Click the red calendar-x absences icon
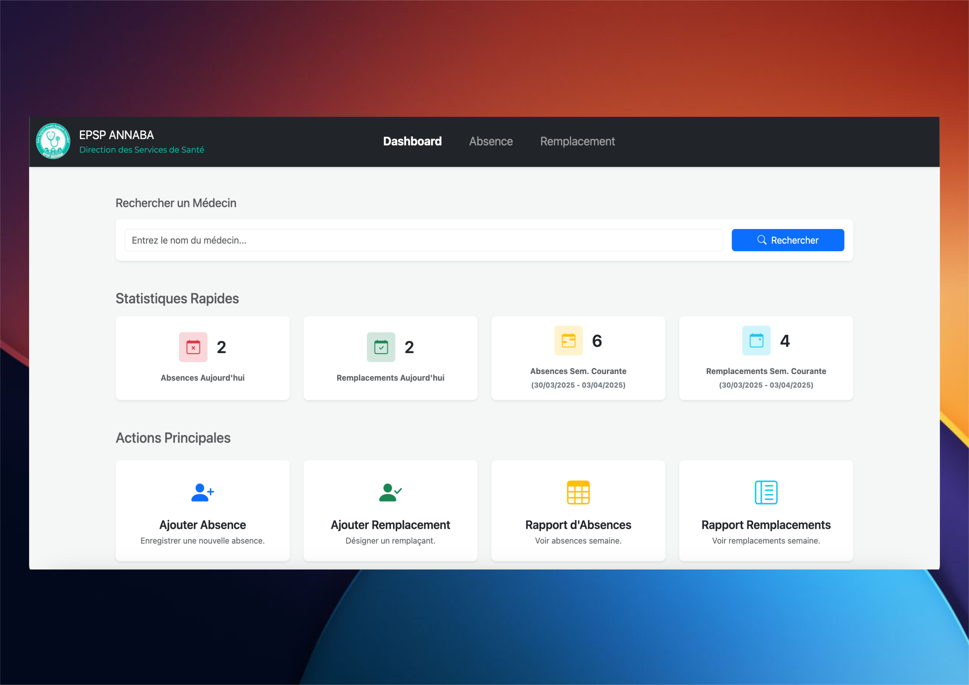The height and width of the screenshot is (685, 969). pyautogui.click(x=193, y=347)
